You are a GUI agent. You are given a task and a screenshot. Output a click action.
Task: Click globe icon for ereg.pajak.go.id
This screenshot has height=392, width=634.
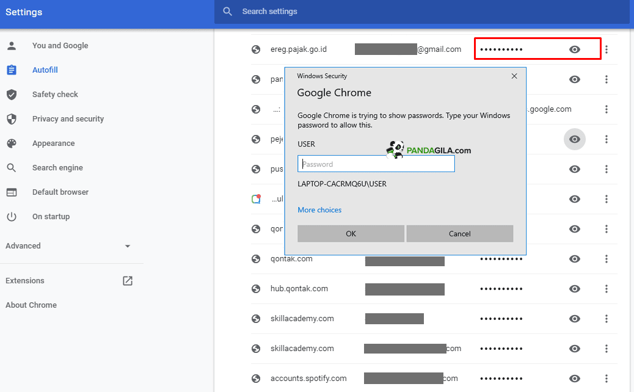pos(256,49)
